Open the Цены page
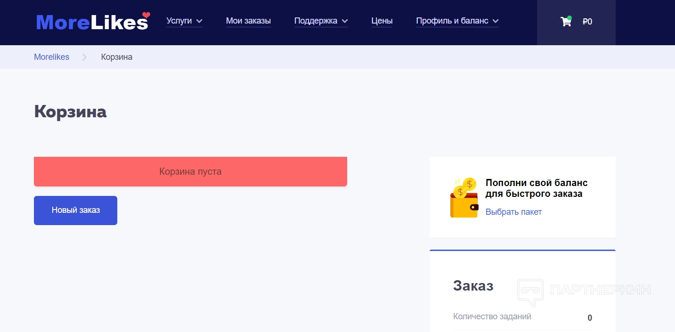 (382, 21)
